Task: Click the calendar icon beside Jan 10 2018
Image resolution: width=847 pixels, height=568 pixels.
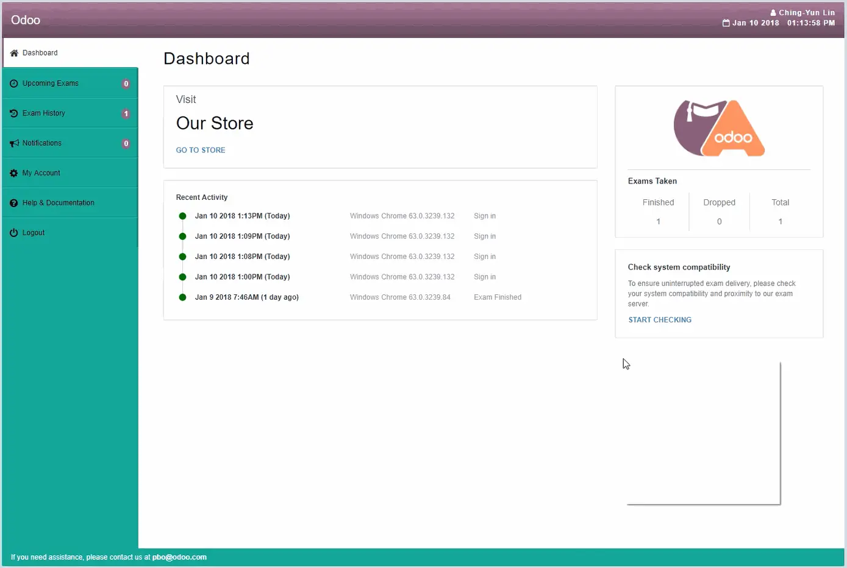Action: [x=726, y=23]
